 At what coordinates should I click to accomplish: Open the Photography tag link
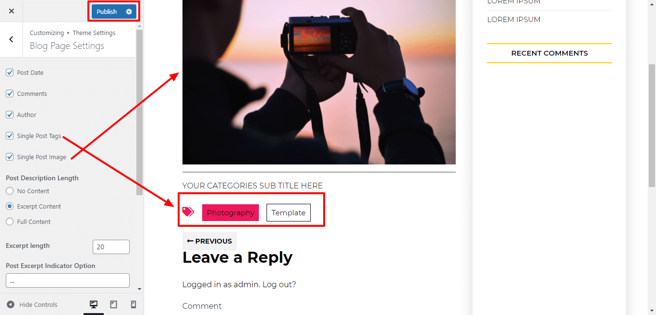coord(231,212)
